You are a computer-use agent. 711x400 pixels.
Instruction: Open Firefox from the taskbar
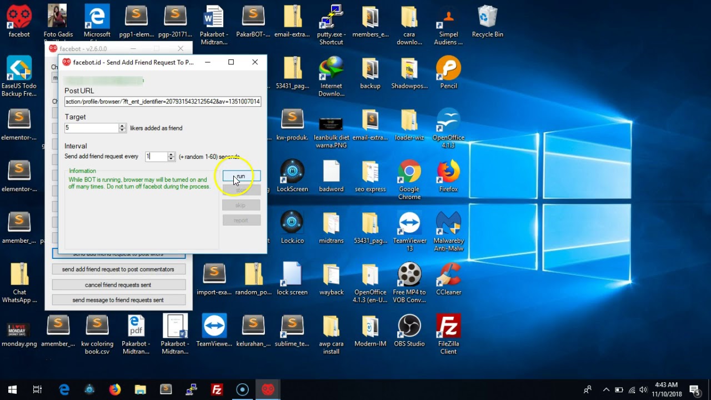tap(115, 389)
